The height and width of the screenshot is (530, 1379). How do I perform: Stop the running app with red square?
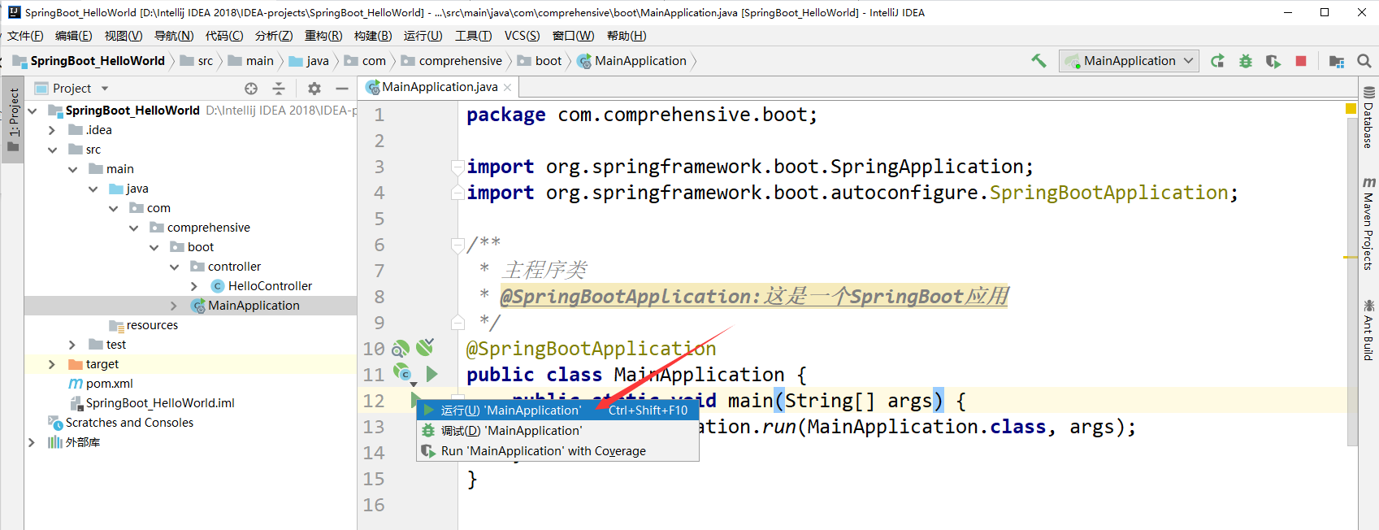click(x=1301, y=61)
